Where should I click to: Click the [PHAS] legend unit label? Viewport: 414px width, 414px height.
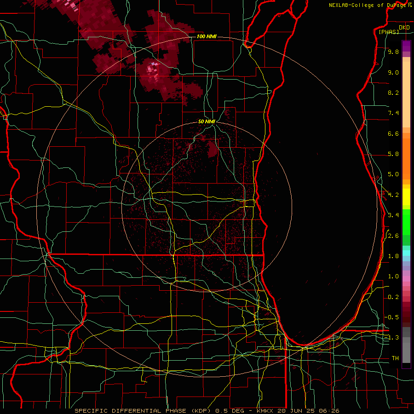click(389, 32)
